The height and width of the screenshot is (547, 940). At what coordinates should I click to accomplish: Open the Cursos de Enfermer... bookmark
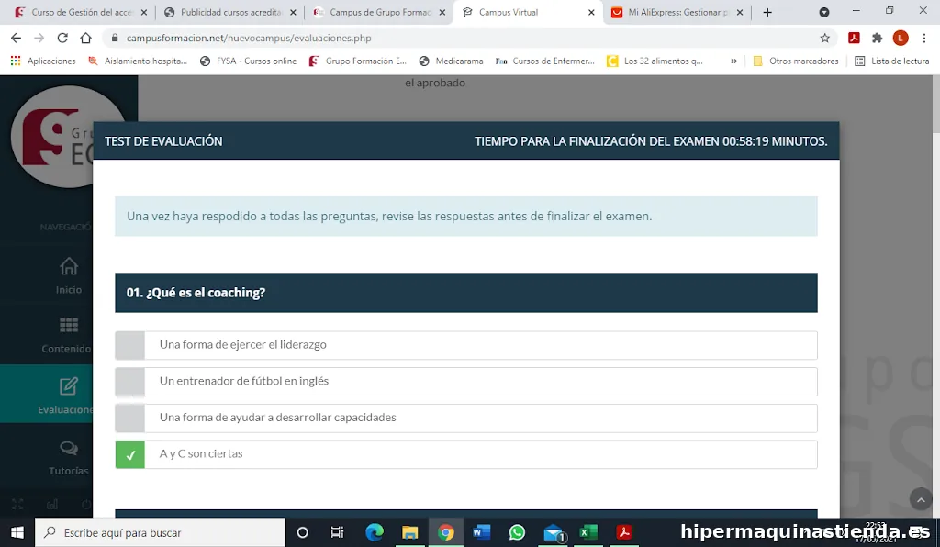[545, 61]
